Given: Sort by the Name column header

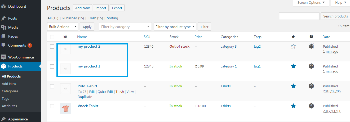Looking at the screenshot, I should [x=82, y=37].
